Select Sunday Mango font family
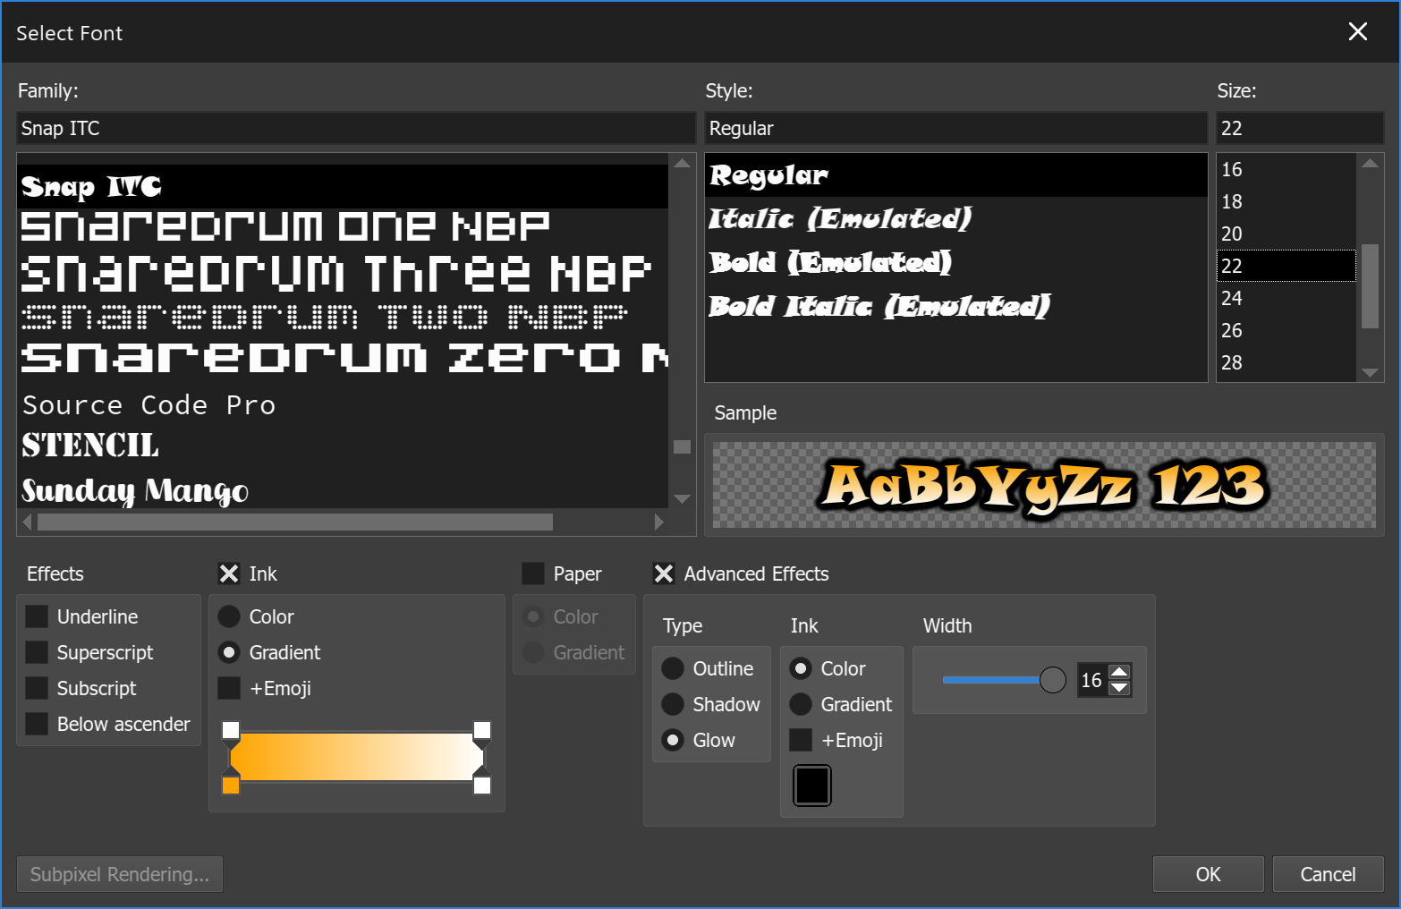This screenshot has height=909, width=1401. (343, 489)
